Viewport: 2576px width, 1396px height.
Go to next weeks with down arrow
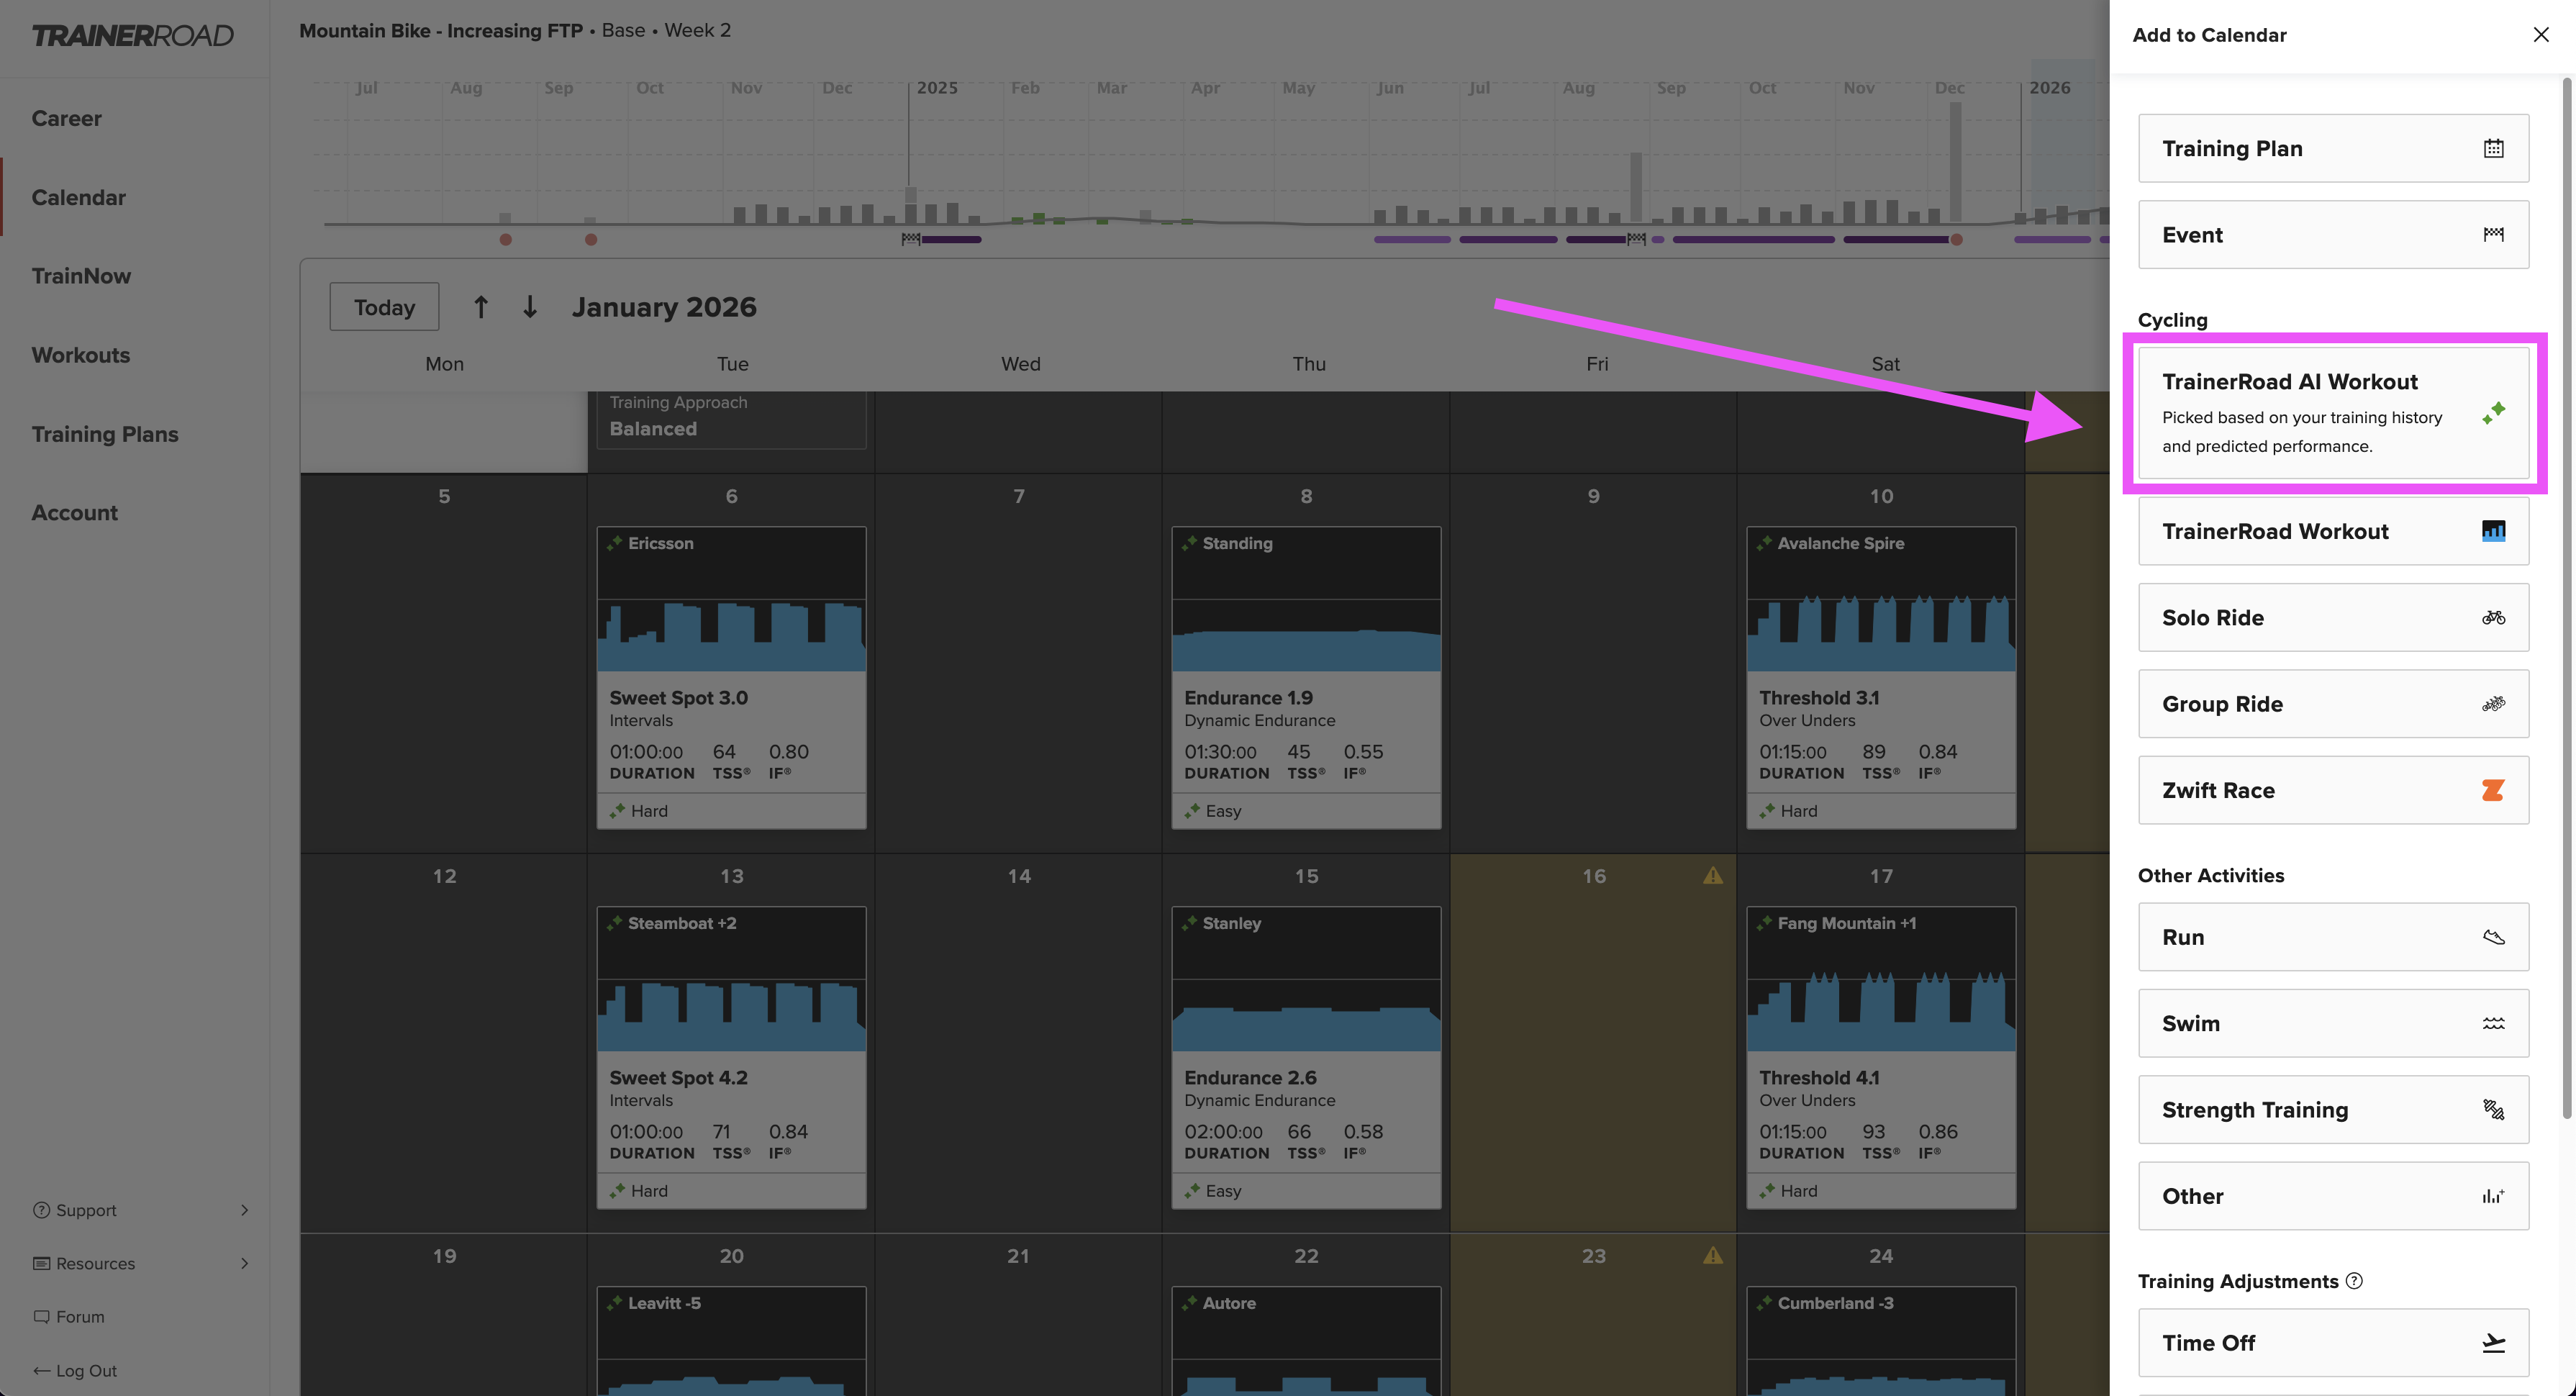coord(530,306)
